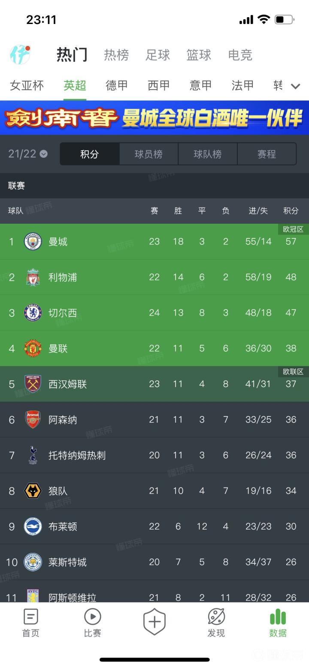Open the 篮球 top tab
The width and height of the screenshot is (309, 668).
199,55
